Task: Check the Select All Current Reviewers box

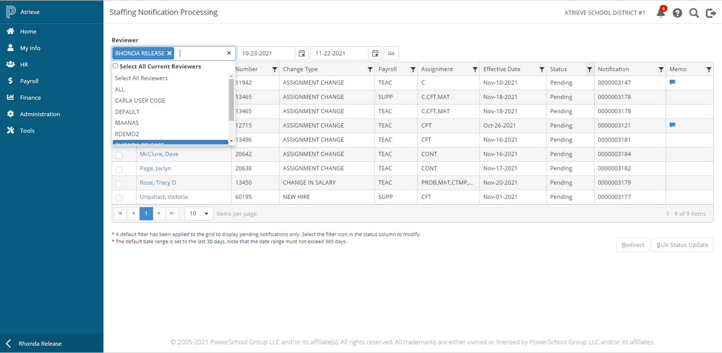Action: pyautogui.click(x=116, y=66)
